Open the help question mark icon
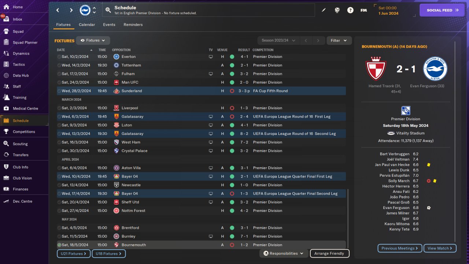The width and height of the screenshot is (469, 264). [350, 10]
